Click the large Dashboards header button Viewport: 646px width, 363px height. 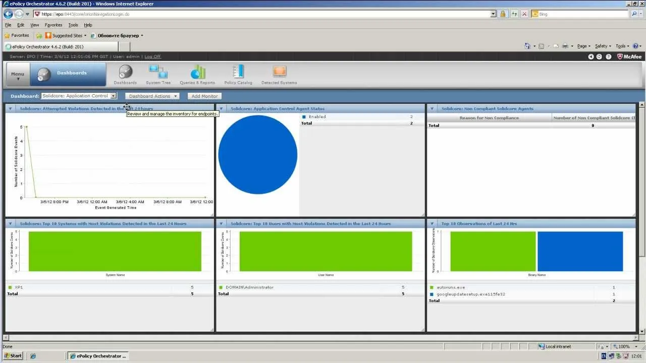[x=68, y=74]
